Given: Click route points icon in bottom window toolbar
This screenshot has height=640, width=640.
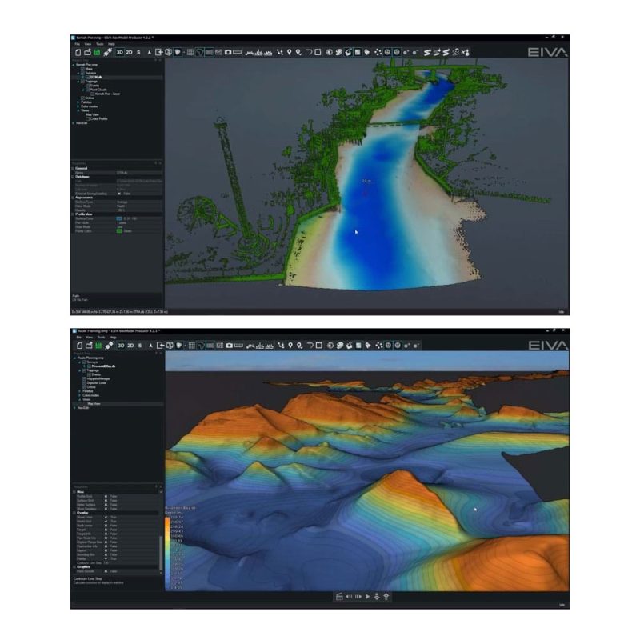Looking at the screenshot, I should [281, 346].
